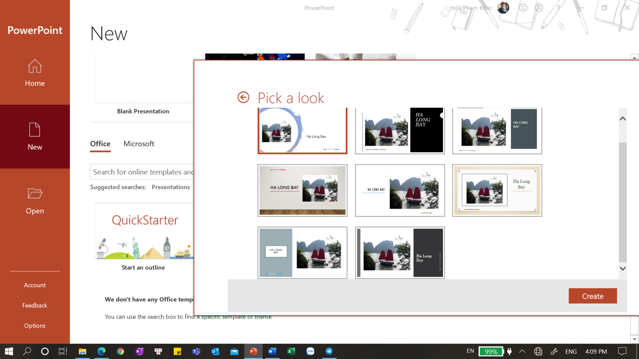
Task: Launch Excel from the taskbar
Action: pyautogui.click(x=291, y=351)
